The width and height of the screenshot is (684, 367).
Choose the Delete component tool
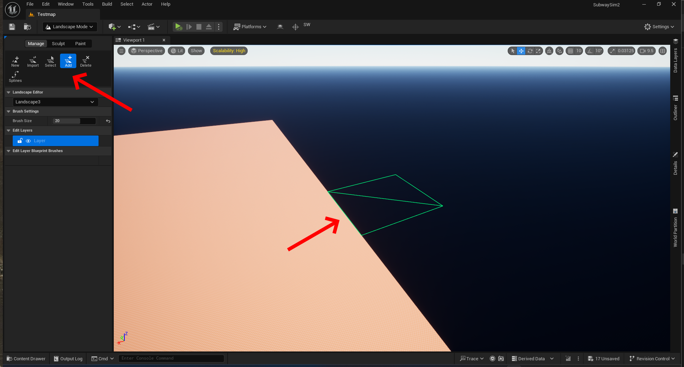coord(85,61)
